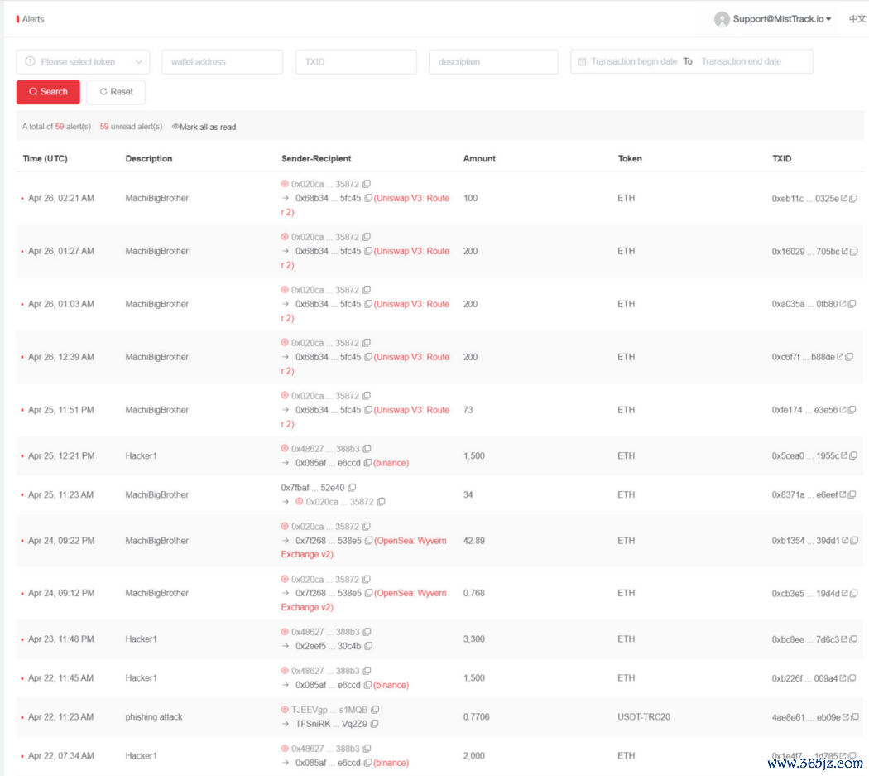Focus the TXID search field
The image size is (869, 776).
click(356, 62)
